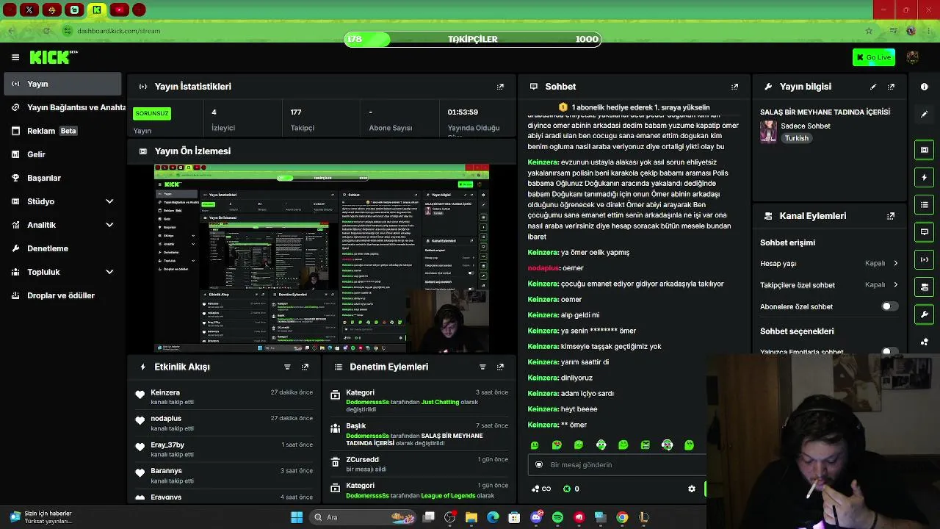Open Yayın Bağlantısı ve Anahtarı in sidebar
This screenshot has width=940, height=529.
(62, 107)
